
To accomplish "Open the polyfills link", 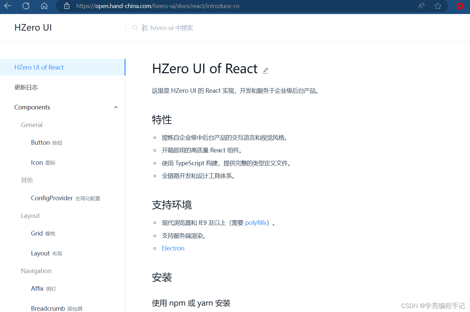I will (x=256, y=223).
